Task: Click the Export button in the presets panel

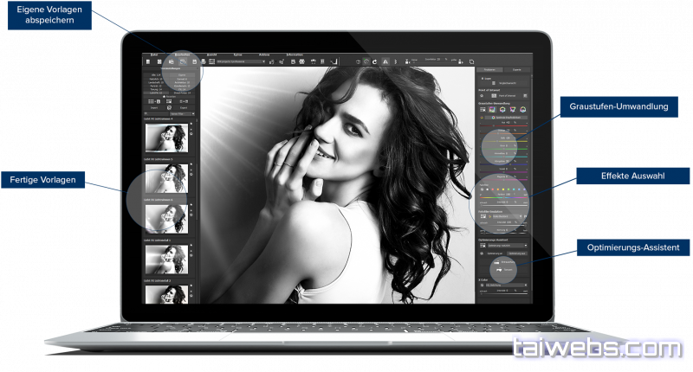Action: click(x=180, y=107)
